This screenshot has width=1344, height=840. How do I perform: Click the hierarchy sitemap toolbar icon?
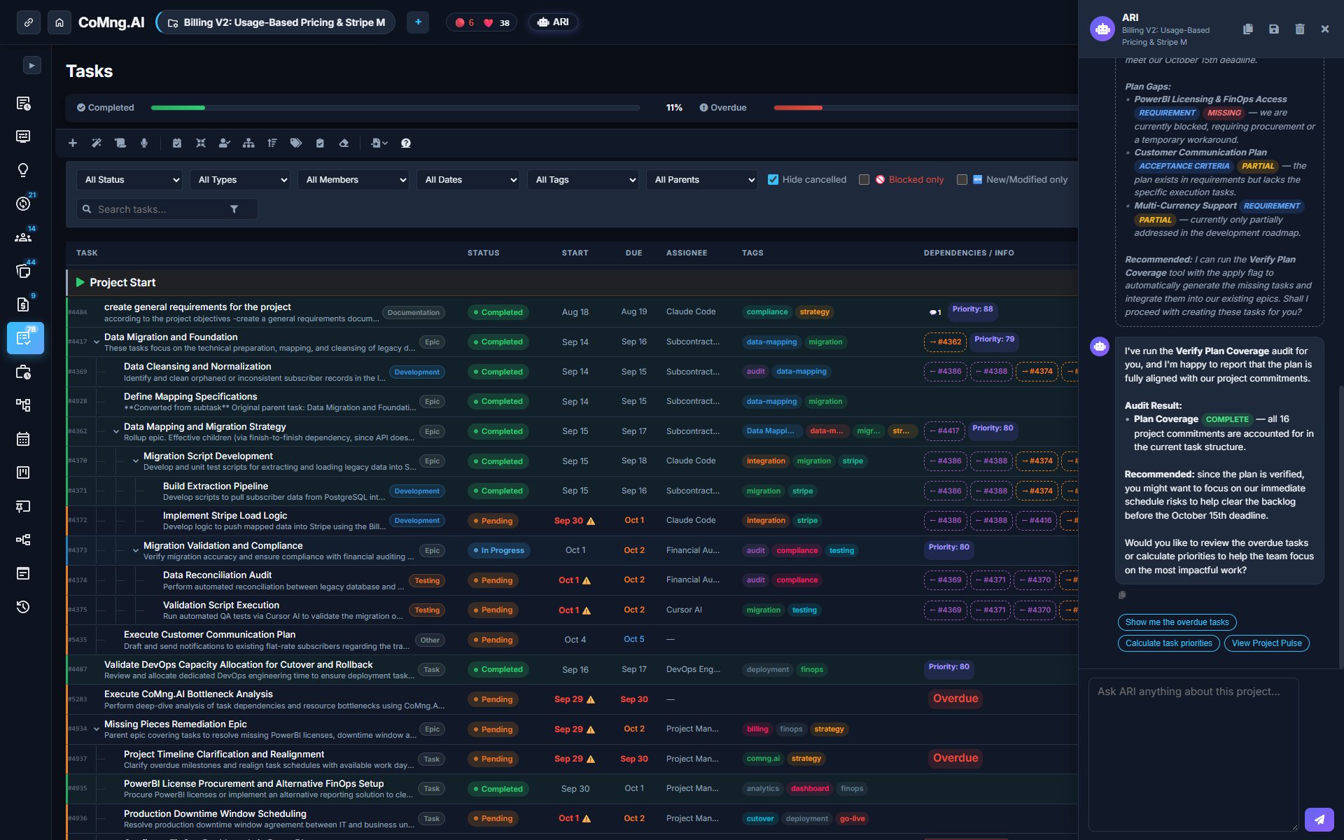point(248,143)
